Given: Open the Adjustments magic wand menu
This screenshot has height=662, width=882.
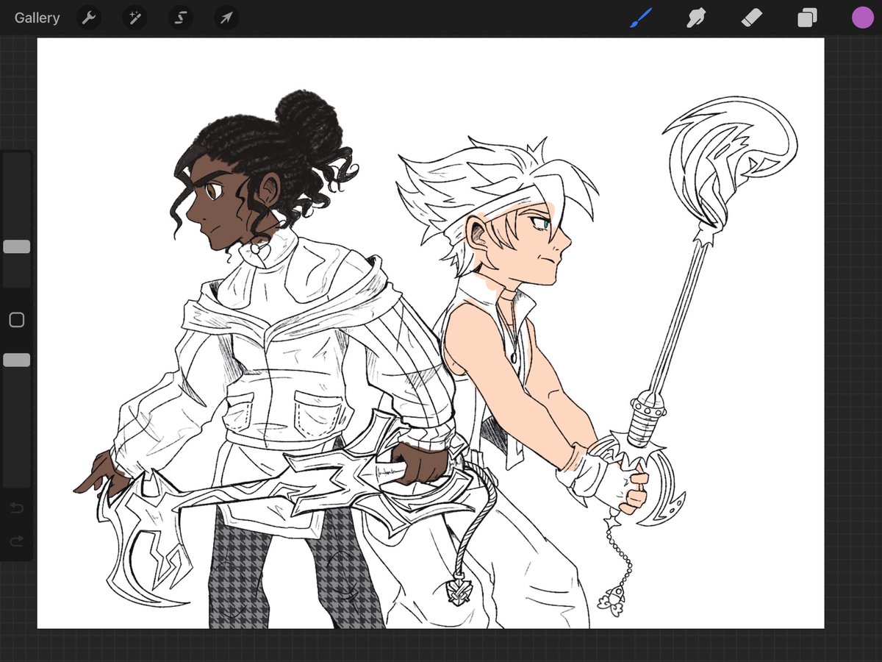Looking at the screenshot, I should point(135,18).
